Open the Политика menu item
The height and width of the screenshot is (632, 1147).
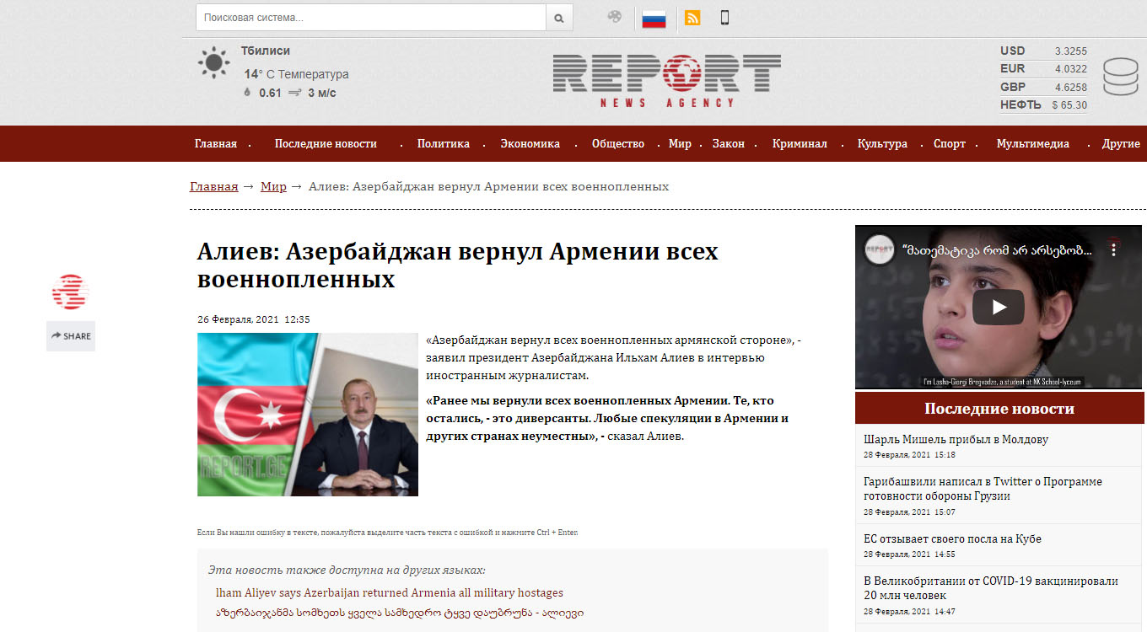(443, 144)
